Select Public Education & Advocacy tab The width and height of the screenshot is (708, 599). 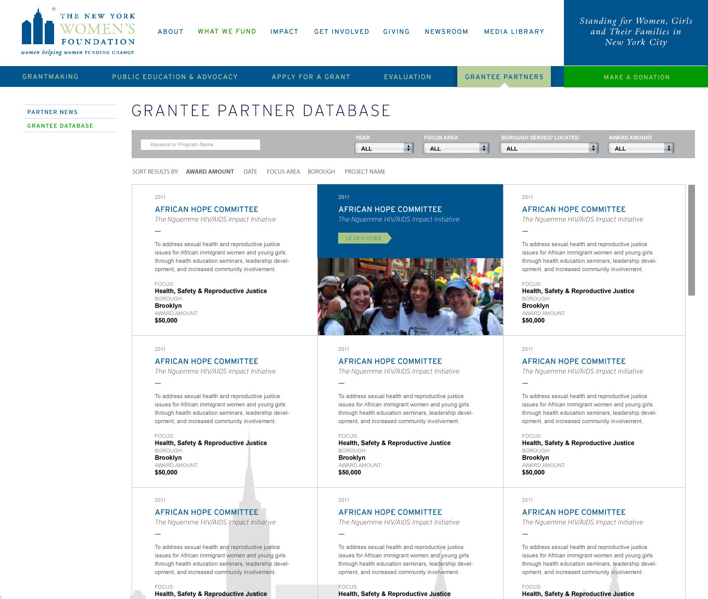click(x=175, y=77)
